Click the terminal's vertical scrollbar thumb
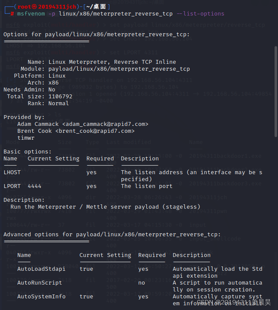Screen dimensions: 278x310 [276, 91]
